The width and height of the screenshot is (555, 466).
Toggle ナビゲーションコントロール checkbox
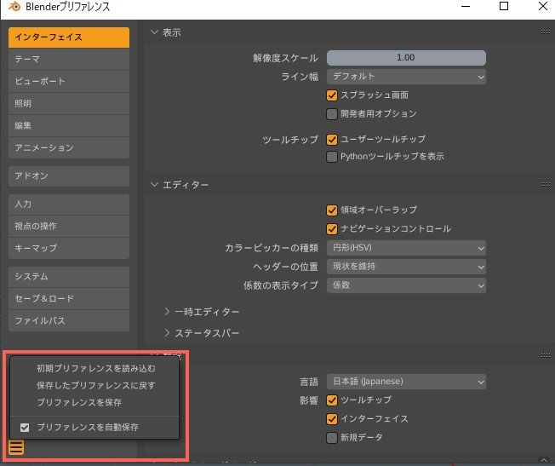coord(332,229)
